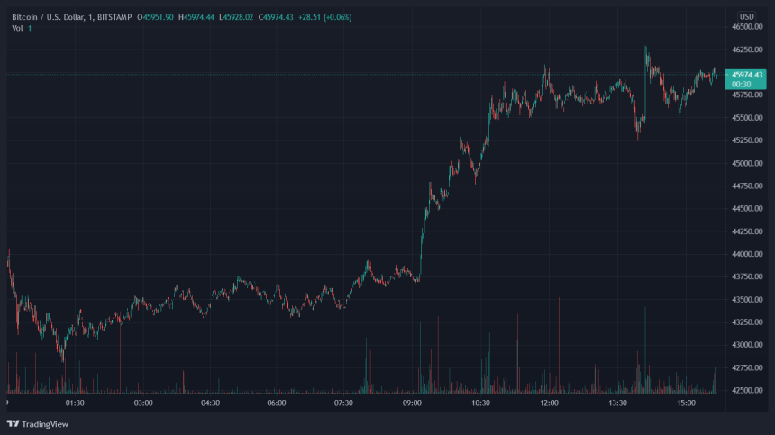Click the 46500.00 price axis label
The image size is (775, 435).
tap(746, 28)
